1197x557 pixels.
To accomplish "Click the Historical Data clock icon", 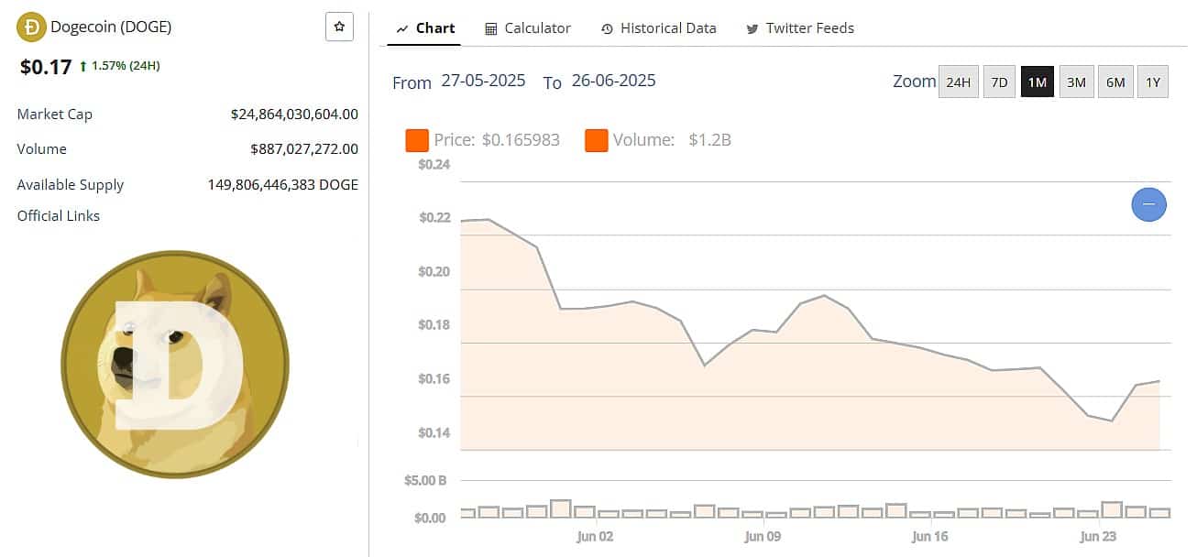I will pos(607,28).
